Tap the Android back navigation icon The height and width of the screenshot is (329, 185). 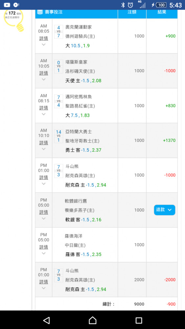46,320
